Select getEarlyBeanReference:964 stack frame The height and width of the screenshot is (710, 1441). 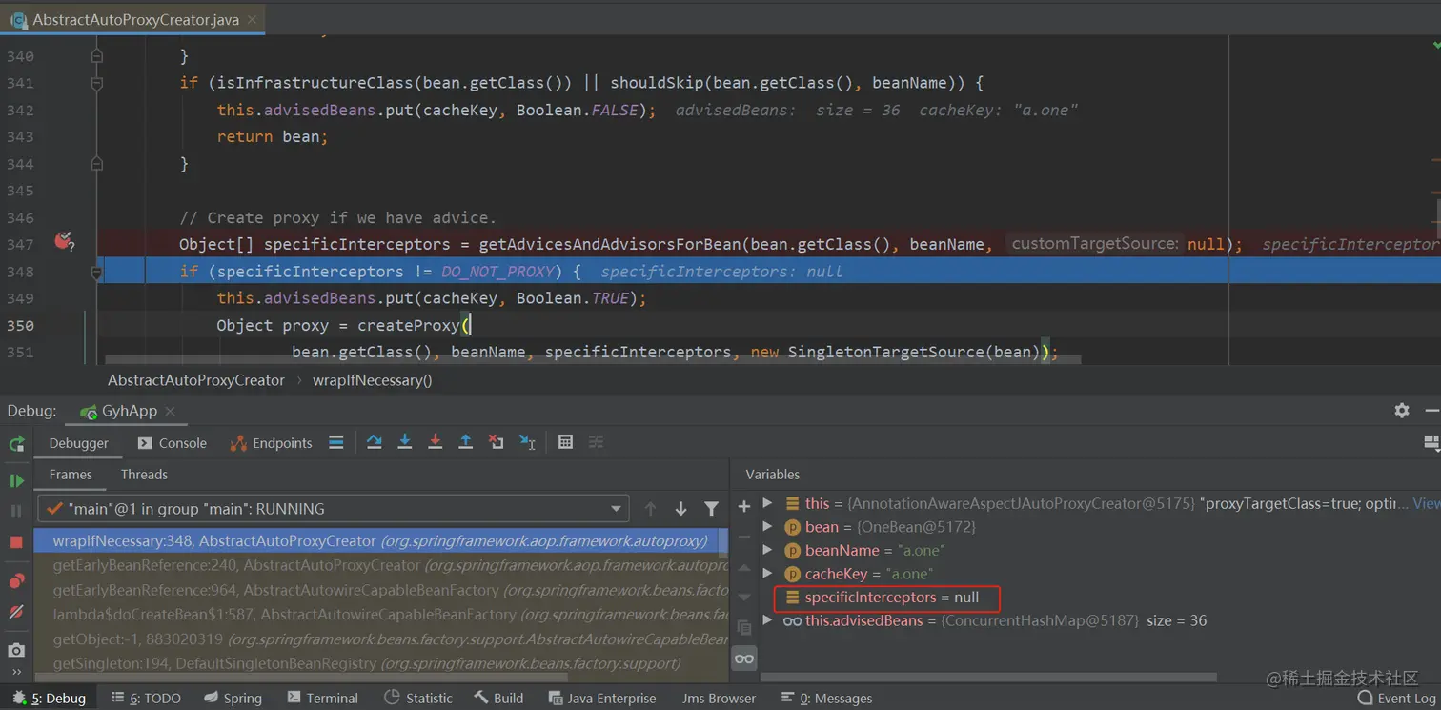(x=381, y=590)
